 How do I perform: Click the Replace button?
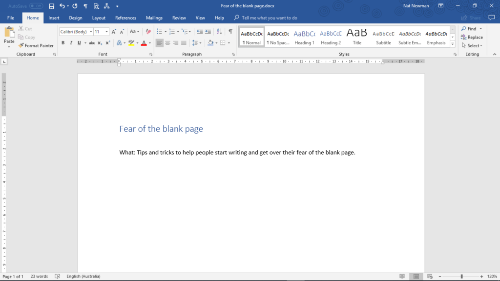pyautogui.click(x=473, y=37)
